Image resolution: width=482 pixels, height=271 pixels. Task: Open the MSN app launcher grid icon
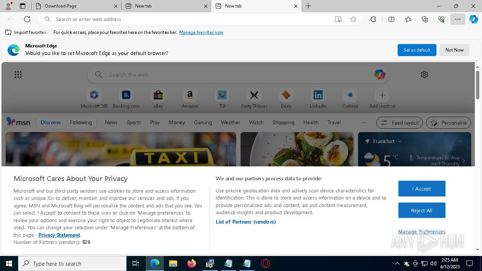(x=18, y=75)
